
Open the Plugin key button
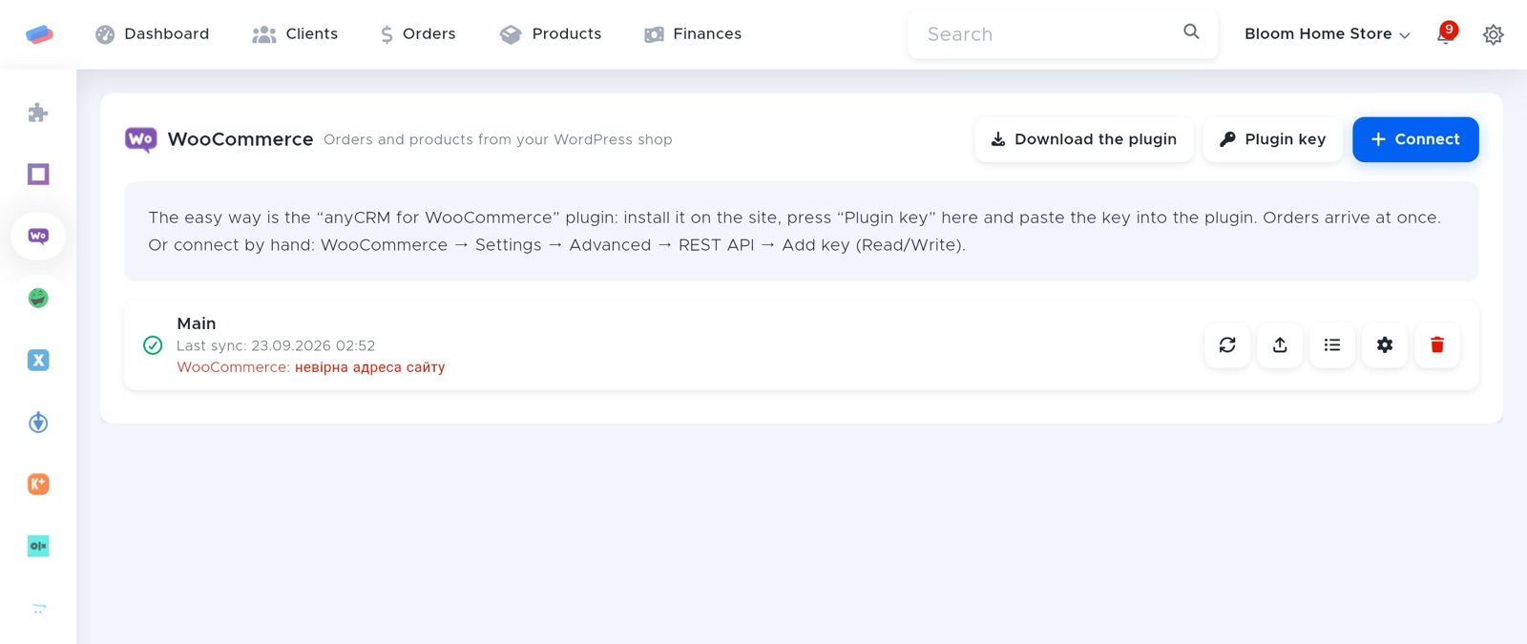pos(1272,139)
